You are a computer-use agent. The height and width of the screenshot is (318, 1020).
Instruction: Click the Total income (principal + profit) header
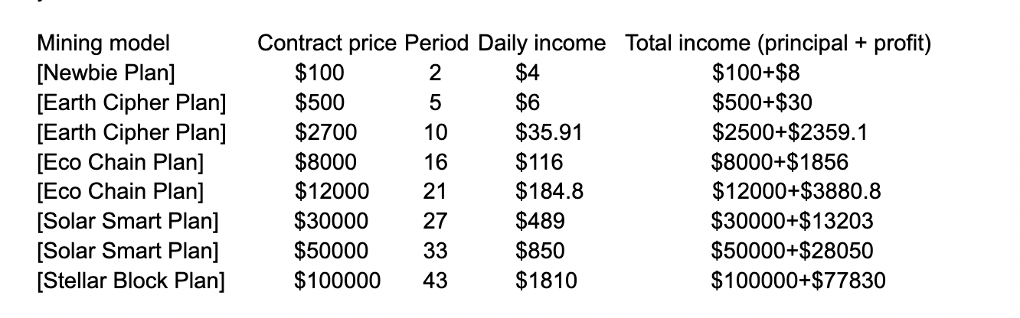[x=778, y=44]
